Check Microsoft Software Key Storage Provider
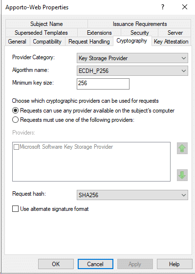The height and width of the screenshot is (274, 195). point(17,147)
